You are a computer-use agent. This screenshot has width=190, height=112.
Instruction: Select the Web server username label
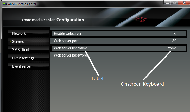coord(71,48)
